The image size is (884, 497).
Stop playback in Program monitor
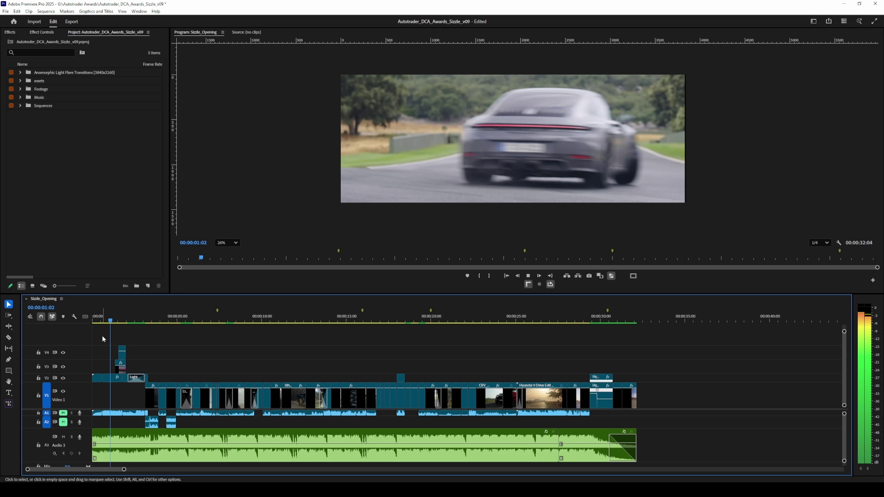(x=528, y=276)
